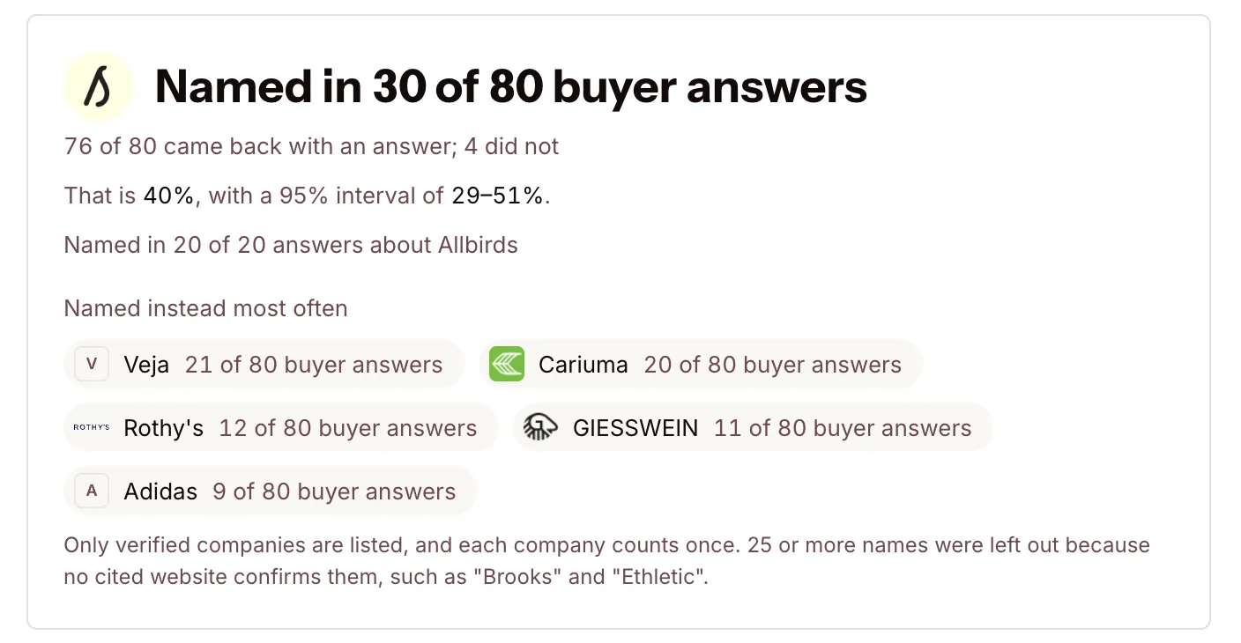Click the 40% value
Image resolution: width=1241 pixels, height=643 pixels.
(x=168, y=196)
